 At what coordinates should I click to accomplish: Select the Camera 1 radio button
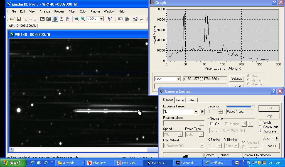click(x=244, y=143)
